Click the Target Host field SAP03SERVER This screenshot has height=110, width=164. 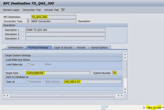tap(58, 73)
